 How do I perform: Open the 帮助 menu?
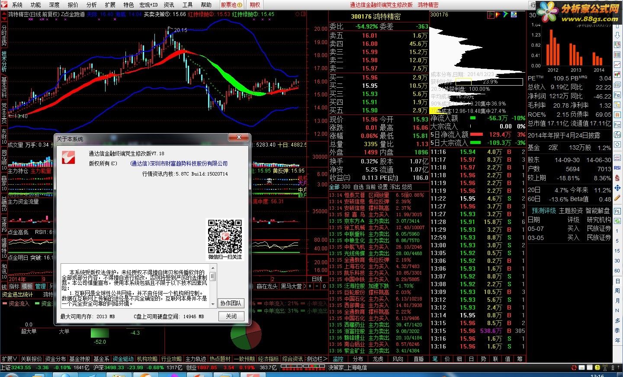tap(206, 5)
